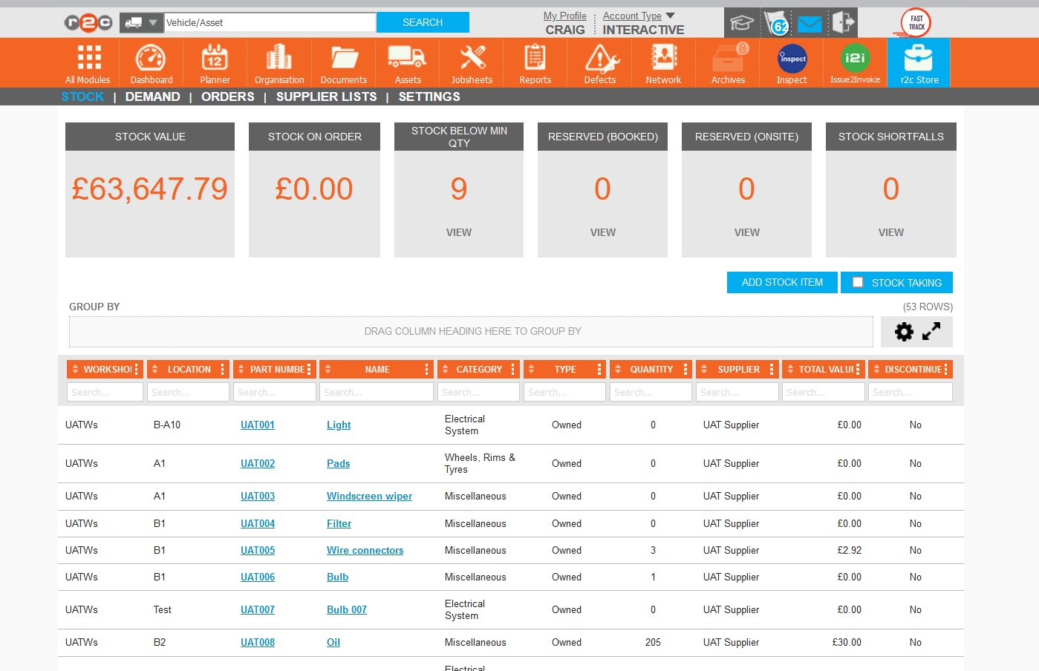The width and height of the screenshot is (1039, 671).
Task: Open part number UAT005 link
Action: (258, 550)
